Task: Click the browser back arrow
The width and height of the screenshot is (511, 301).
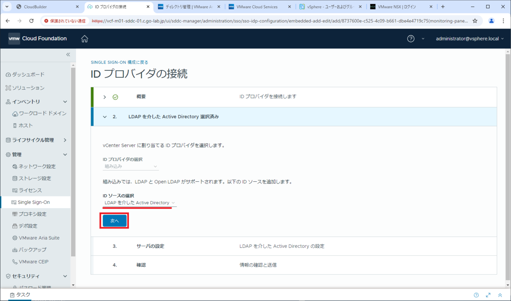Action: 8,21
